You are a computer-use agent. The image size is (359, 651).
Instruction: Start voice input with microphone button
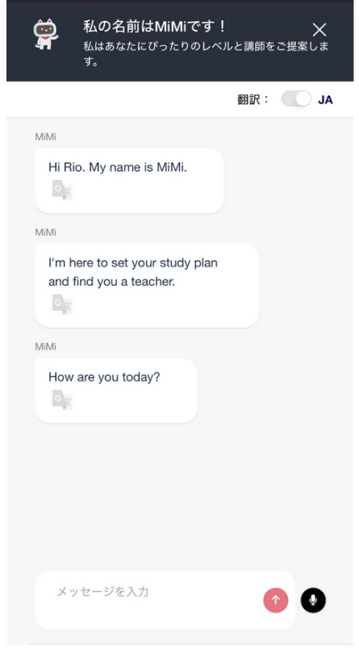coord(313,600)
